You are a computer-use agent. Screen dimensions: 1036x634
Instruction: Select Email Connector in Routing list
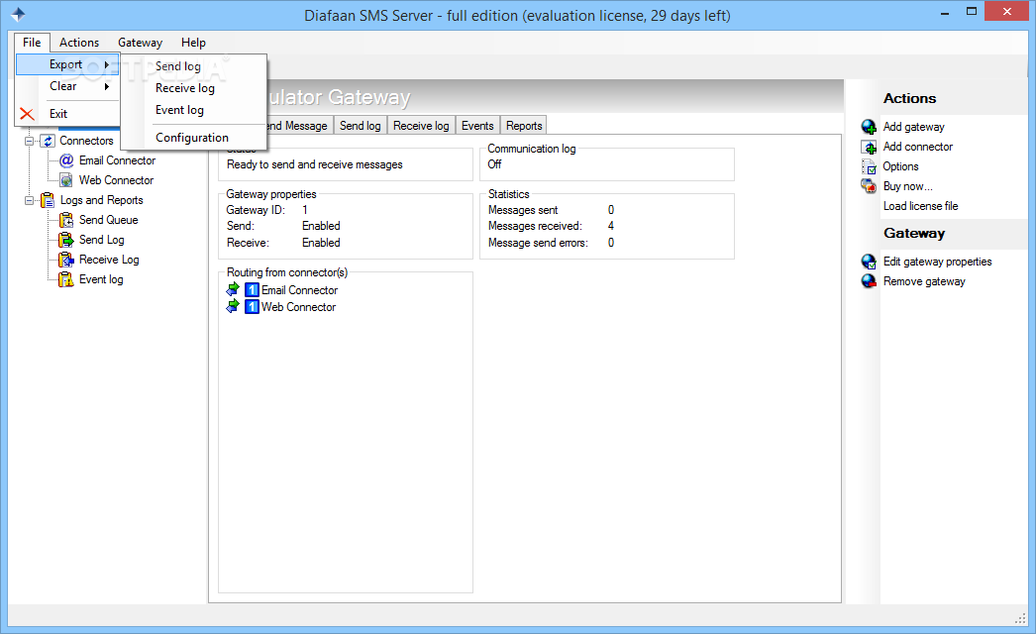click(x=299, y=290)
